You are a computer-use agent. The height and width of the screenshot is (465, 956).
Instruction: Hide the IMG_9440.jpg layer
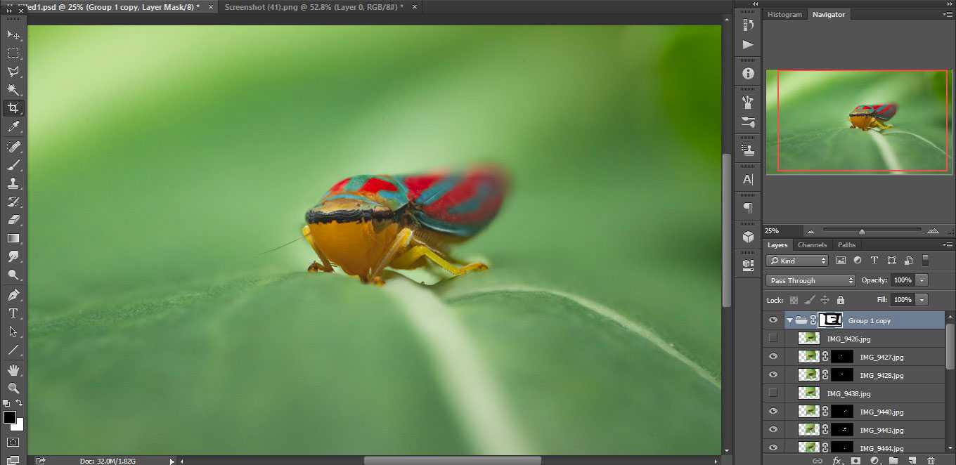pos(773,412)
